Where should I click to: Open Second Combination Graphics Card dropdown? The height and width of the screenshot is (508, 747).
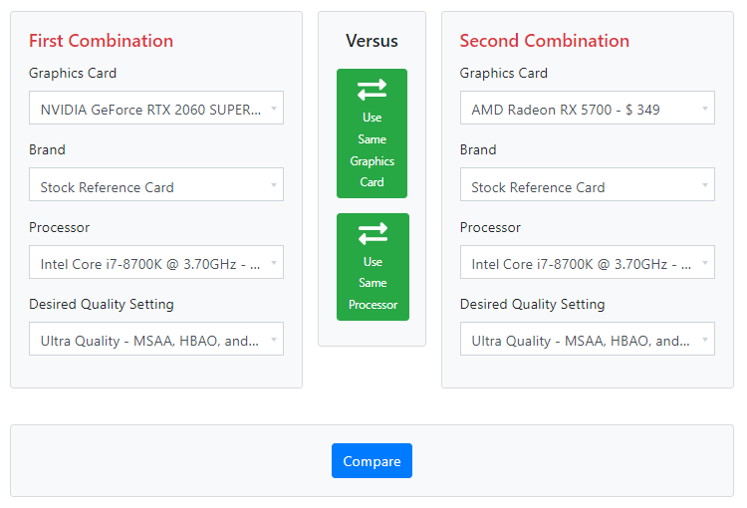click(x=587, y=108)
